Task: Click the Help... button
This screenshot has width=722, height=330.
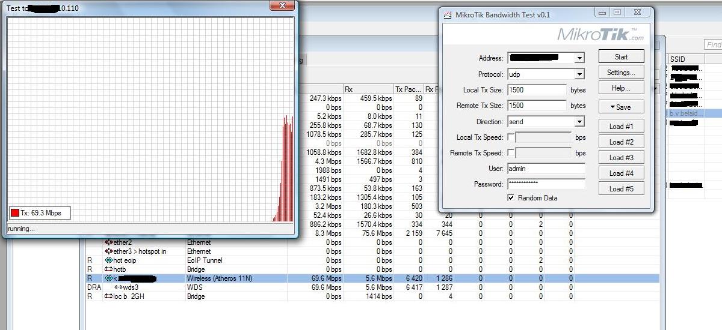Action: click(622, 88)
